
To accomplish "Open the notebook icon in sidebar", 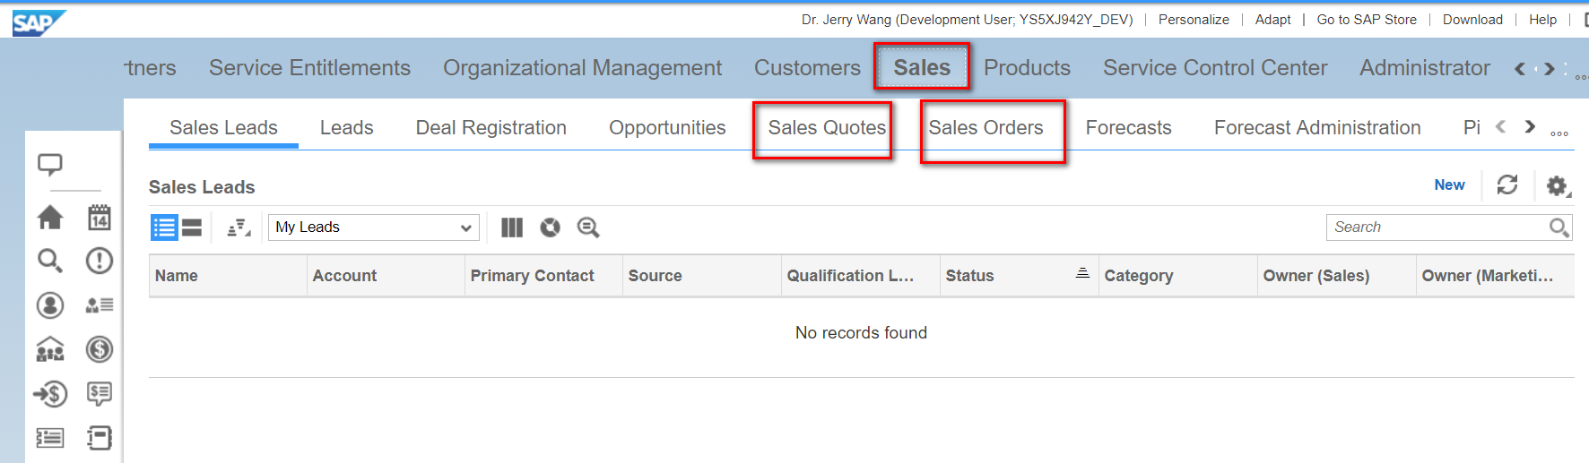I will 99,438.
